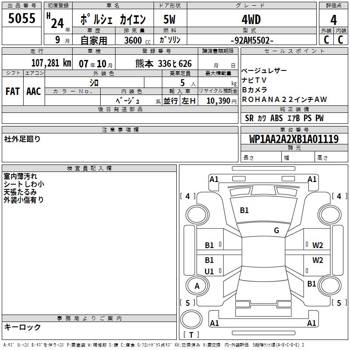Select wheel circle marked A
Image resolution: width=350 pixels, height=350 pixels.
pos(197,286)
